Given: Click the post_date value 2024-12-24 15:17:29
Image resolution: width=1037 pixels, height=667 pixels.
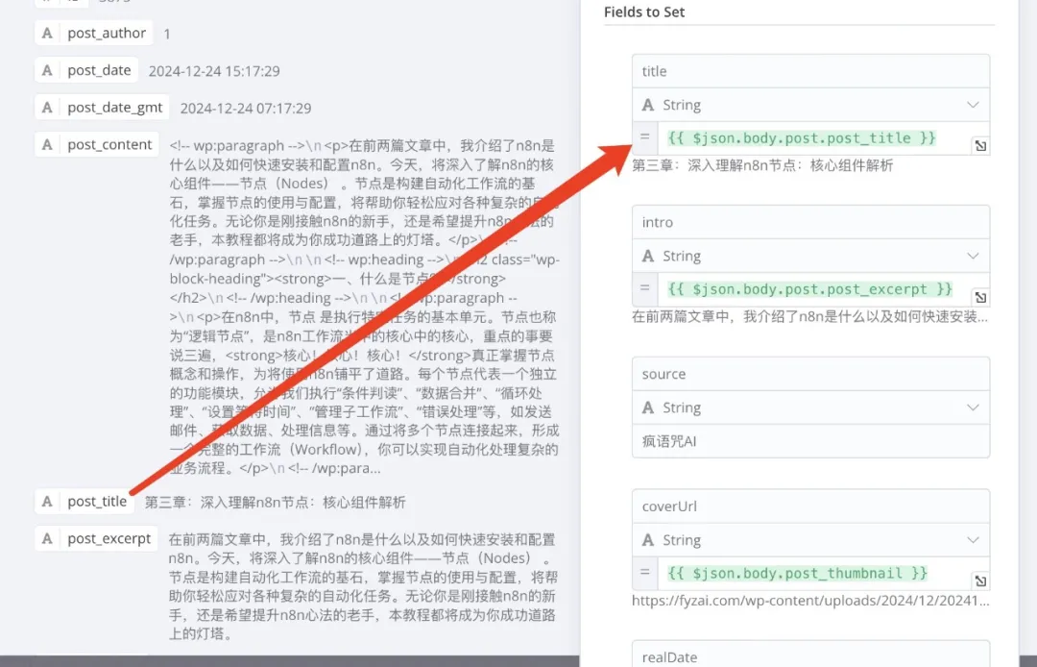Looking at the screenshot, I should coord(214,71).
